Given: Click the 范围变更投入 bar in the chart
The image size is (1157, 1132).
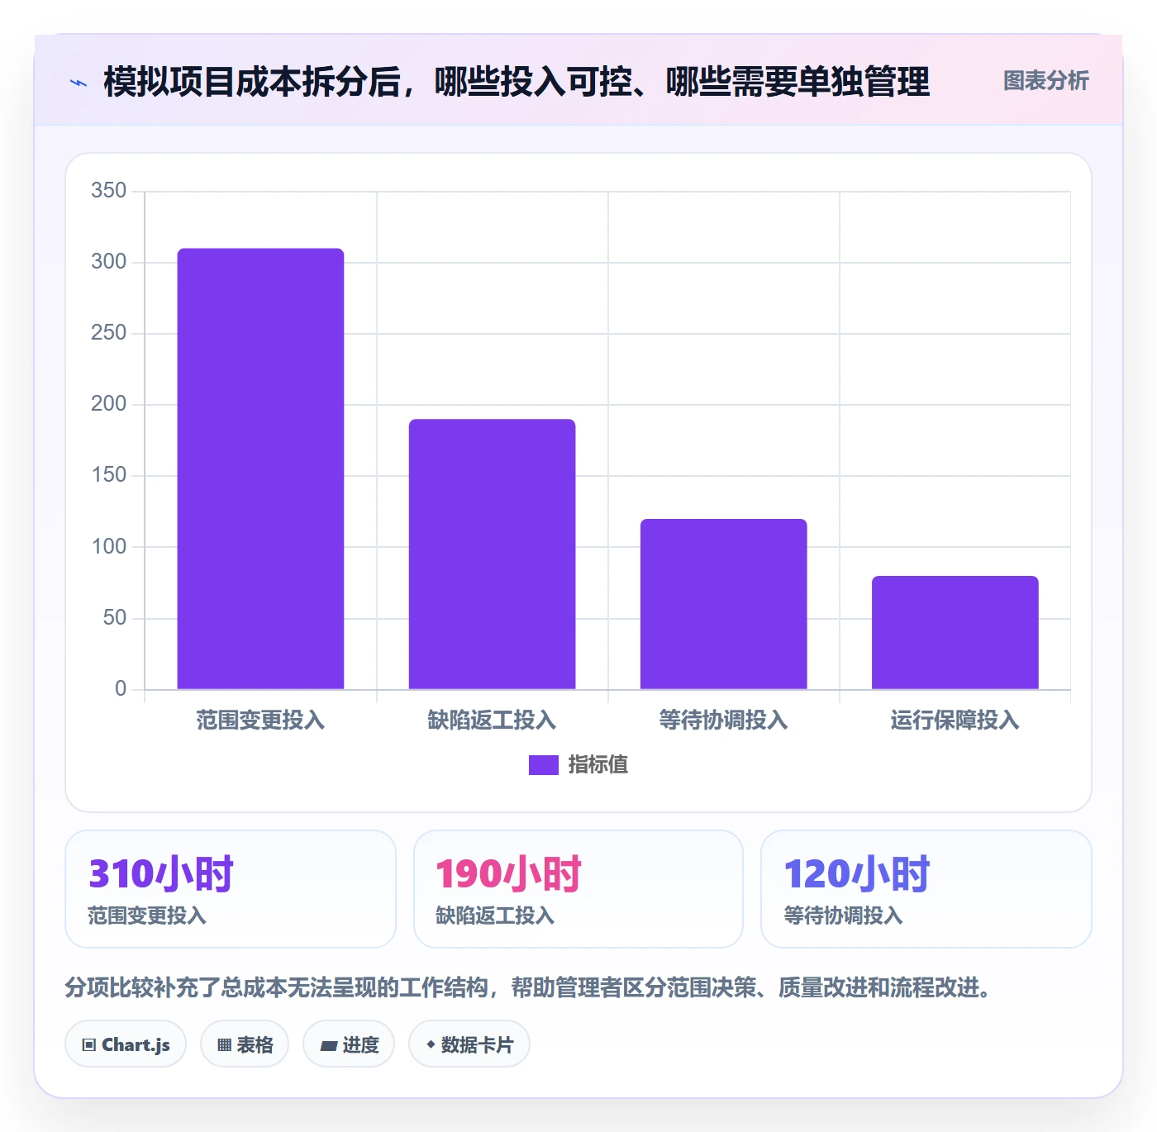Looking at the screenshot, I should (260, 468).
